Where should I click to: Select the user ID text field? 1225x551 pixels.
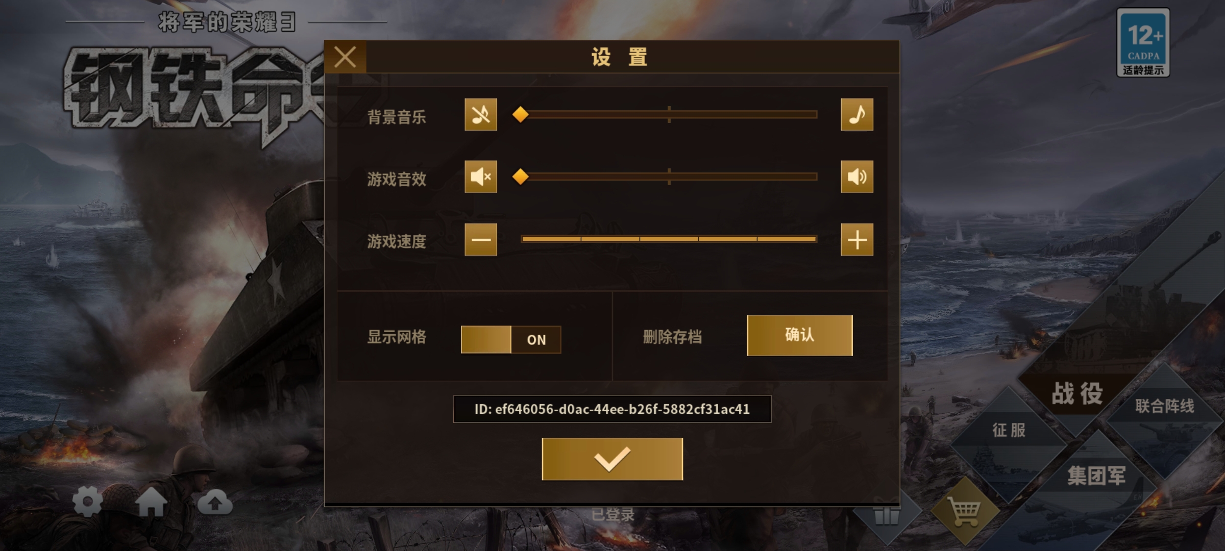tap(612, 409)
